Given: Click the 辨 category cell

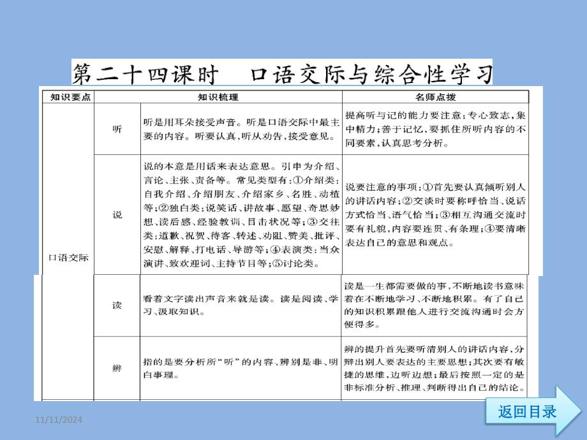Looking at the screenshot, I should click(x=117, y=368).
